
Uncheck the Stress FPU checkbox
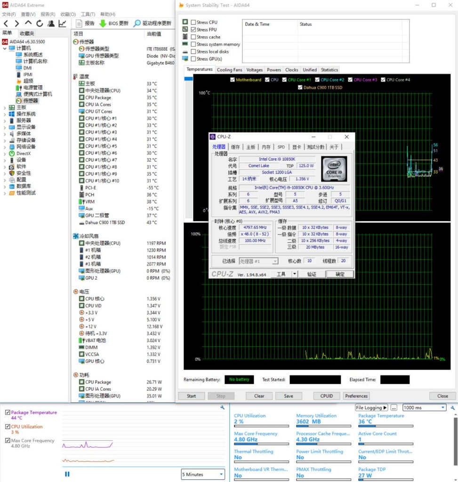pos(193,30)
